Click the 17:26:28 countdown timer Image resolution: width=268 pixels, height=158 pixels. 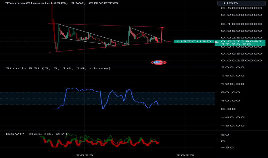click(x=236, y=44)
